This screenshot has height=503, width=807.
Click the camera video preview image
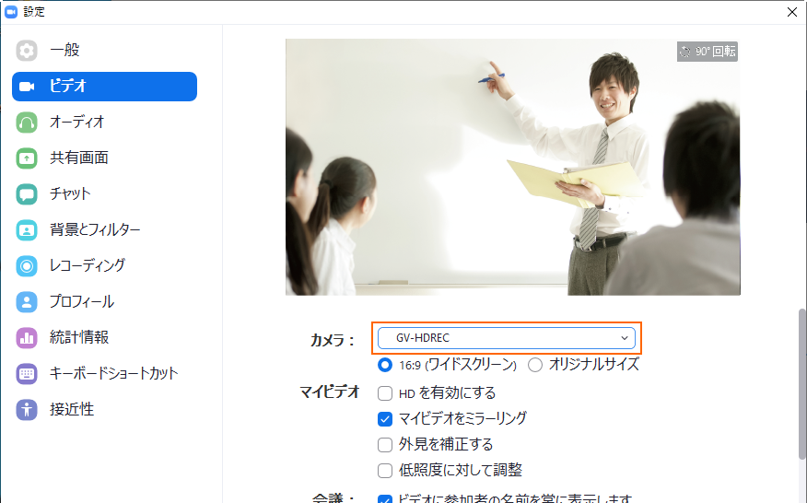(513, 167)
